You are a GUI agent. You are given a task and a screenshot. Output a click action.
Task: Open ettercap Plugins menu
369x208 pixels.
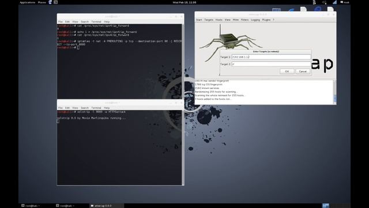pyautogui.click(x=266, y=20)
